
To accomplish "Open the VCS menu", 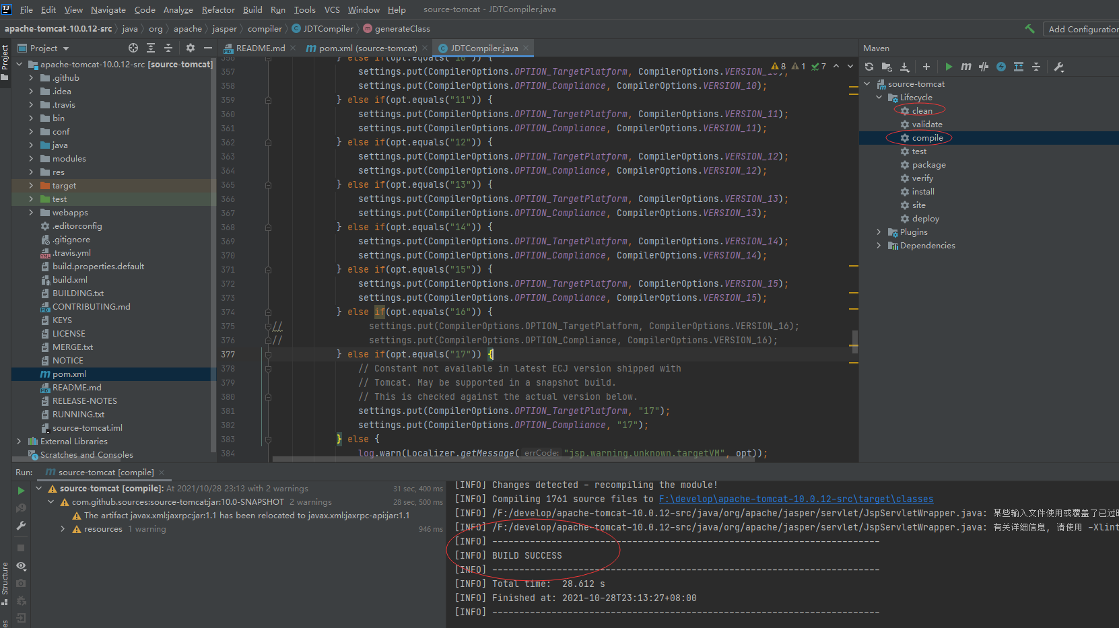I will pos(332,9).
